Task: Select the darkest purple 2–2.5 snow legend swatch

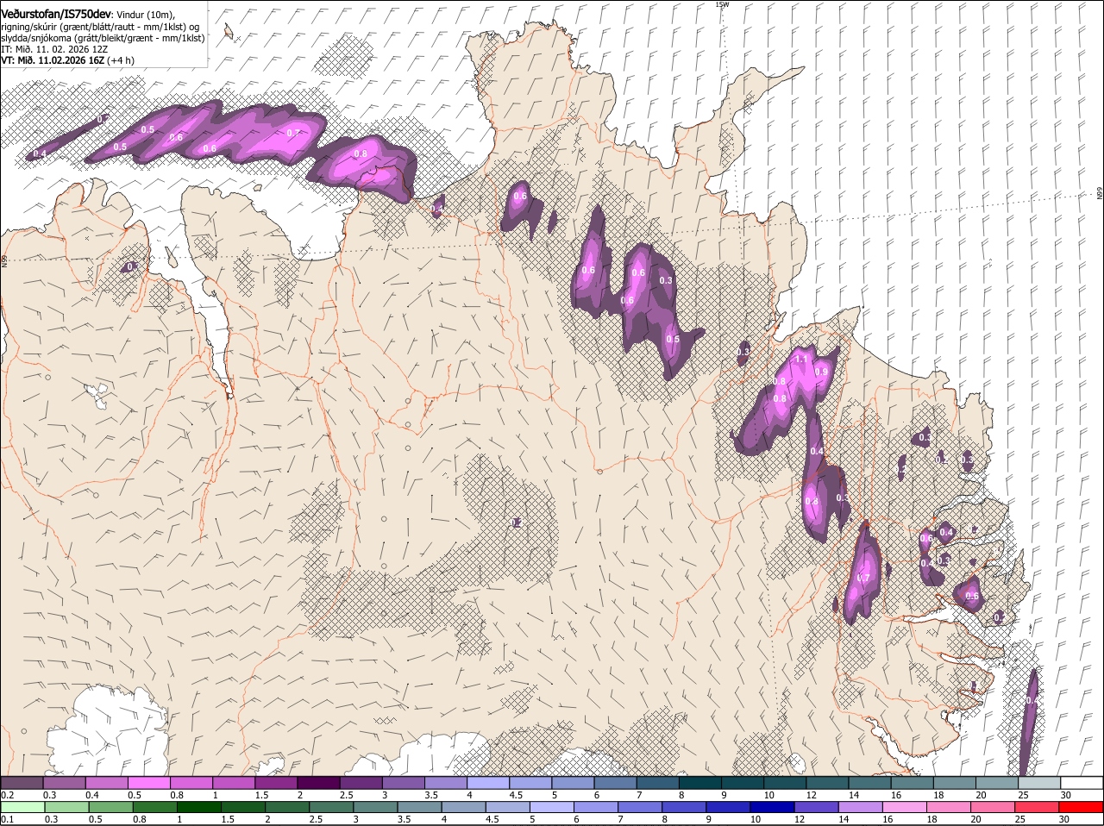Action: pos(317,783)
